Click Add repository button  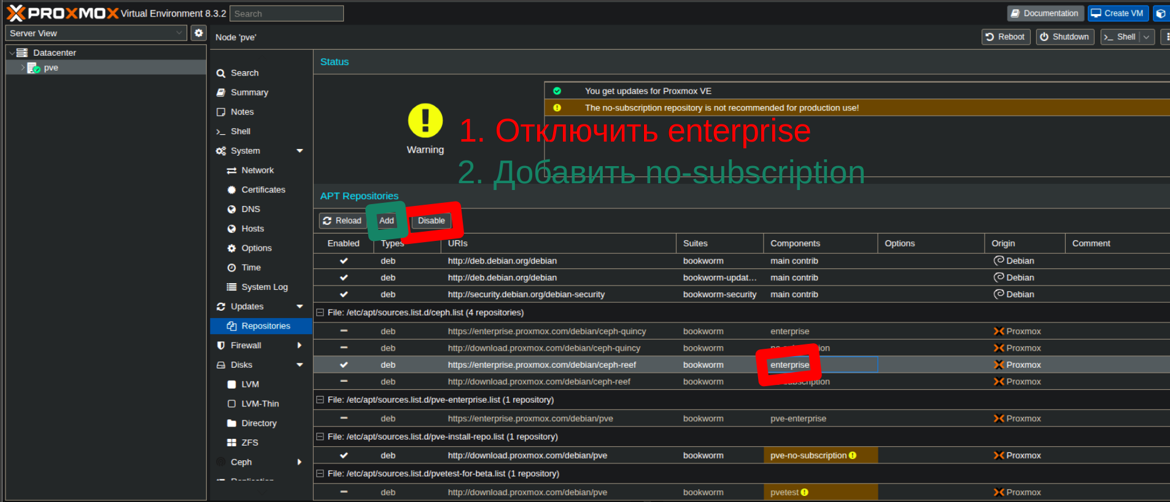pos(387,221)
